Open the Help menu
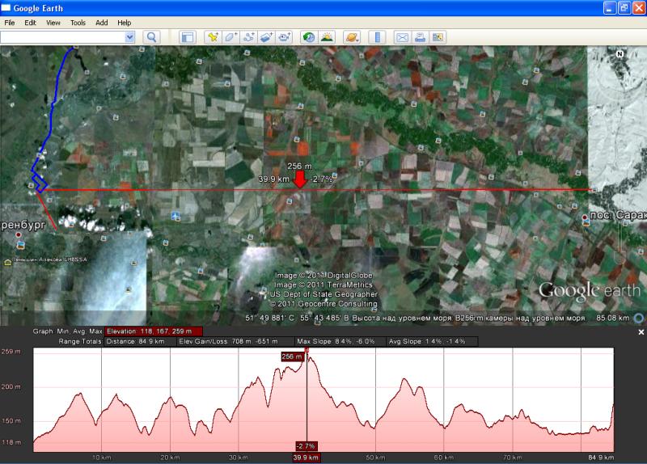This screenshot has height=464, width=647. tap(125, 23)
